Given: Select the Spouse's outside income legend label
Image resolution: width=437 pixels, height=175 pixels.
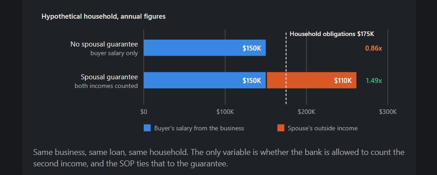Looking at the screenshot, I should tap(323, 128).
